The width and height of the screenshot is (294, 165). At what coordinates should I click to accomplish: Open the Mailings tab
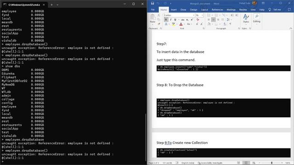(231, 10)
